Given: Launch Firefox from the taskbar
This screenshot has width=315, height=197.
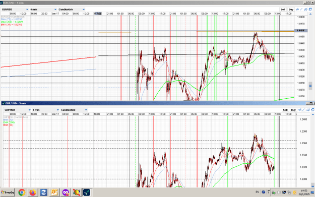Looking at the screenshot, I should tap(33, 192).
